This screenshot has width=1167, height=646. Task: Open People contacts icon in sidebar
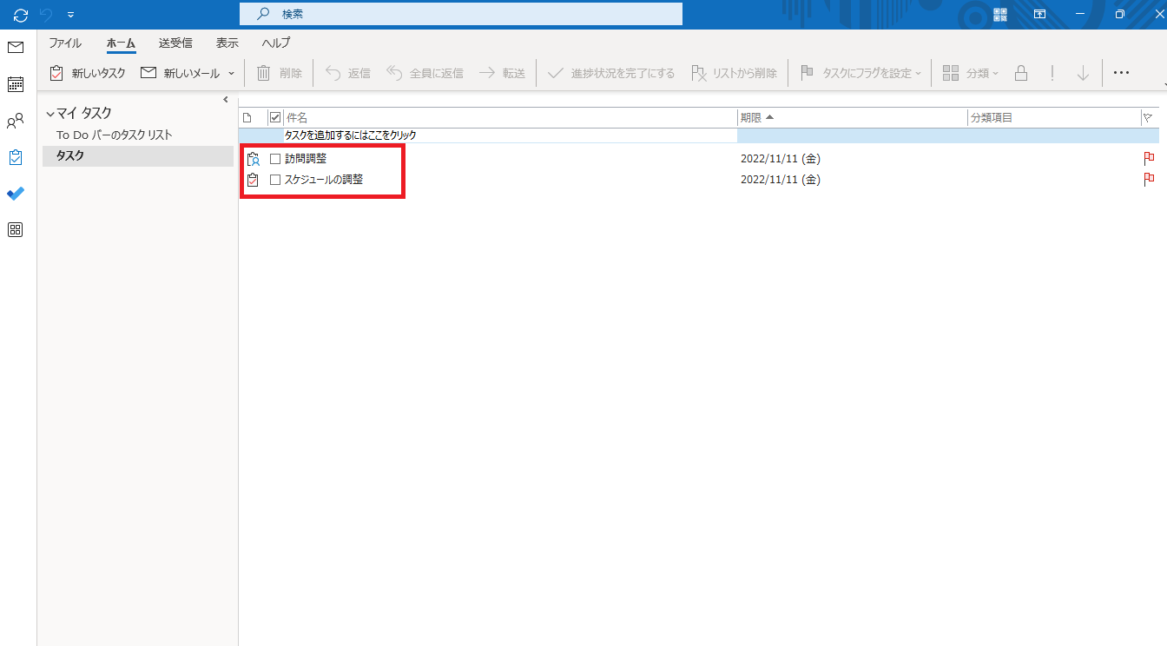click(16, 121)
